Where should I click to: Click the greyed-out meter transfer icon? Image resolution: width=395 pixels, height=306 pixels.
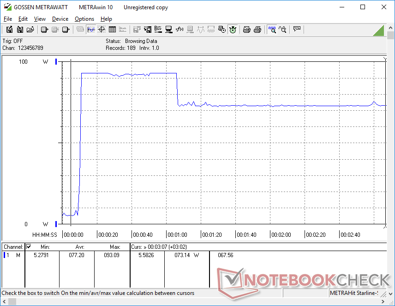click(x=55, y=30)
